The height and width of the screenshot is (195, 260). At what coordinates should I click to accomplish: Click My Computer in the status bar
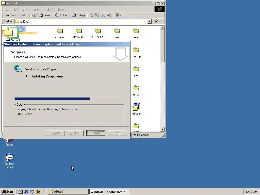[141, 135]
